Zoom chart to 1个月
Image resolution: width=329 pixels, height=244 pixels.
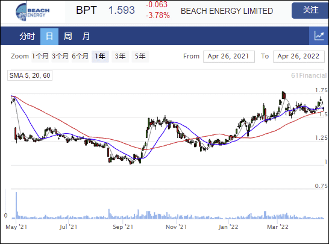pyautogui.click(x=40, y=56)
